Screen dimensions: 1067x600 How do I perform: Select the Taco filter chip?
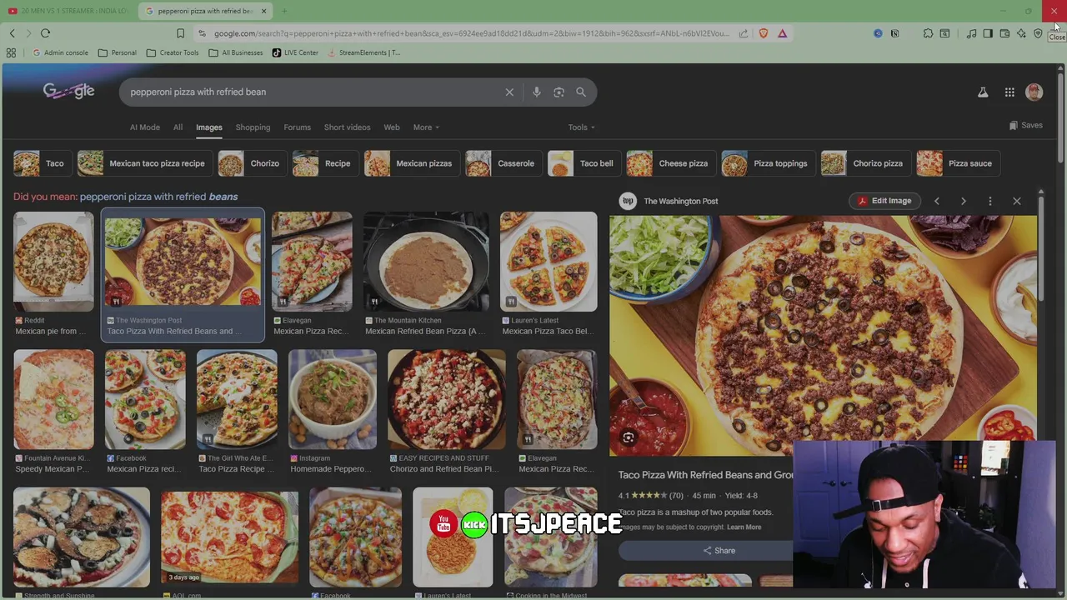coord(42,163)
